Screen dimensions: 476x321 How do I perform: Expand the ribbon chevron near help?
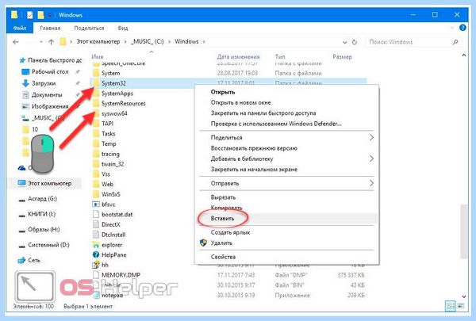tap(452, 28)
